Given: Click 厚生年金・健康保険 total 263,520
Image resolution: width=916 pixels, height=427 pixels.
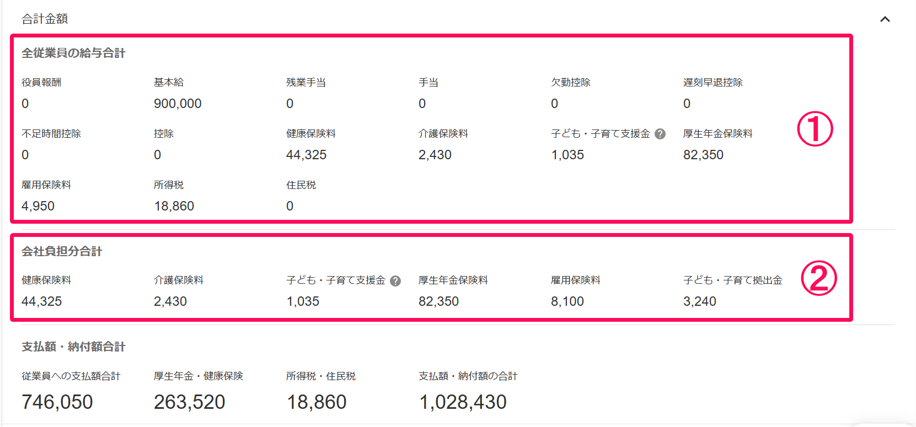Looking at the screenshot, I should pyautogui.click(x=190, y=402).
